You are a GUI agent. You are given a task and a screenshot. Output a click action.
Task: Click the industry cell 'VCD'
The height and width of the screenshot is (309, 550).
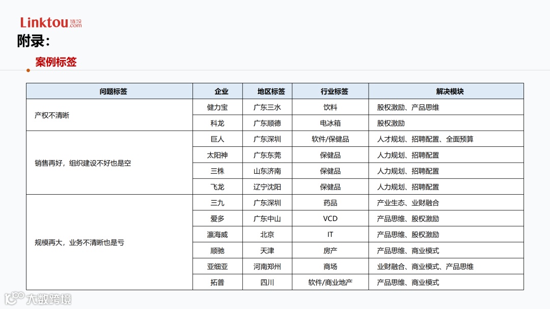(331, 219)
